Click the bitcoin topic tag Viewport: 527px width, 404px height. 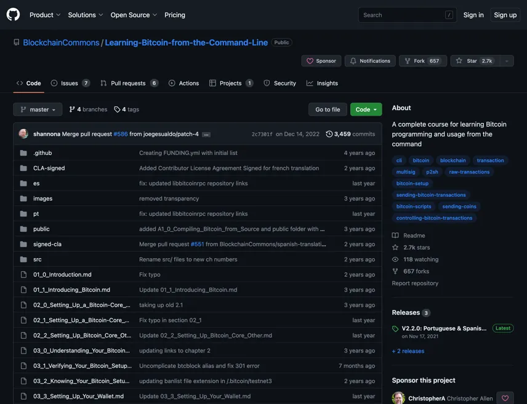(x=420, y=160)
